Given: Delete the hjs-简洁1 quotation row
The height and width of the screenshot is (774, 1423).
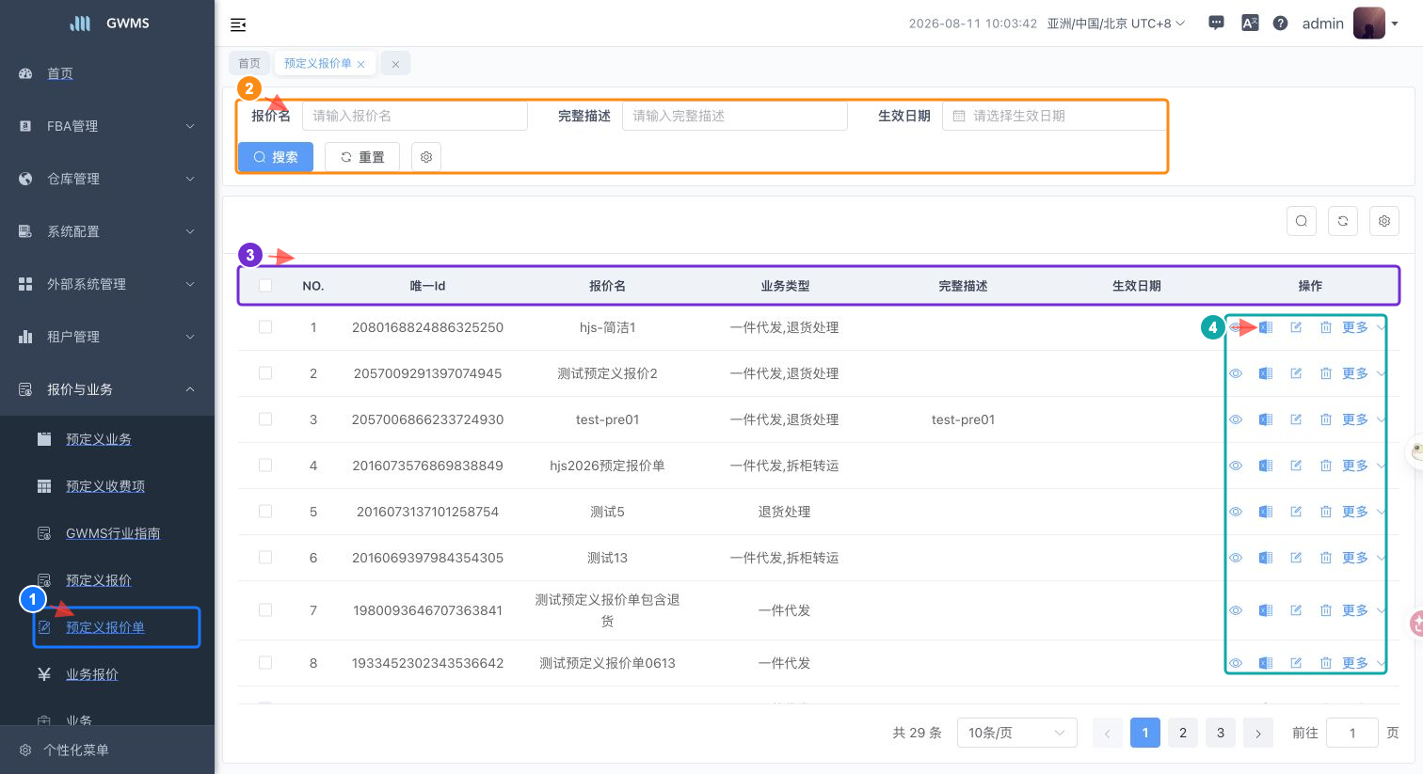Looking at the screenshot, I should tap(1325, 327).
